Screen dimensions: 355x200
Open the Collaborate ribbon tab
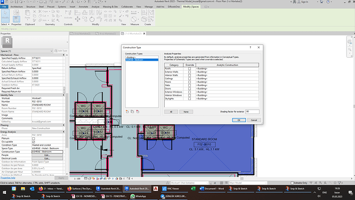(x=127, y=7)
